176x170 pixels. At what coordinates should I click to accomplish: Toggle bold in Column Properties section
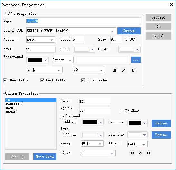[x=132, y=153]
